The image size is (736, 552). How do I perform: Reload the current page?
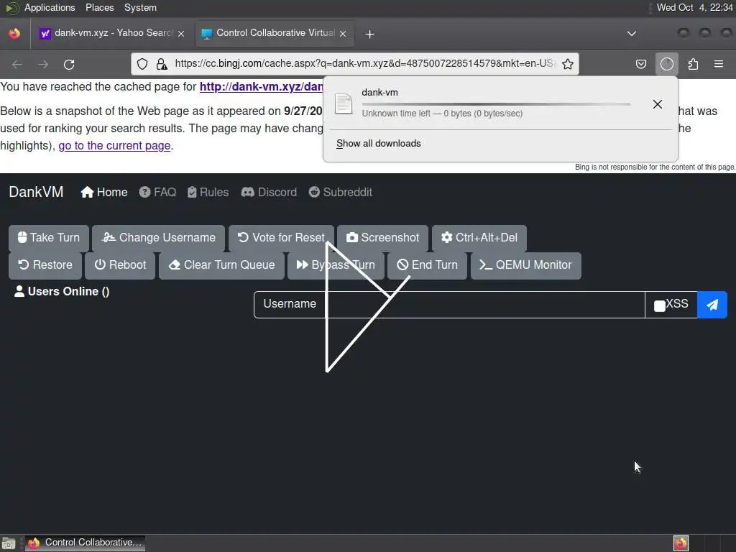tap(69, 64)
